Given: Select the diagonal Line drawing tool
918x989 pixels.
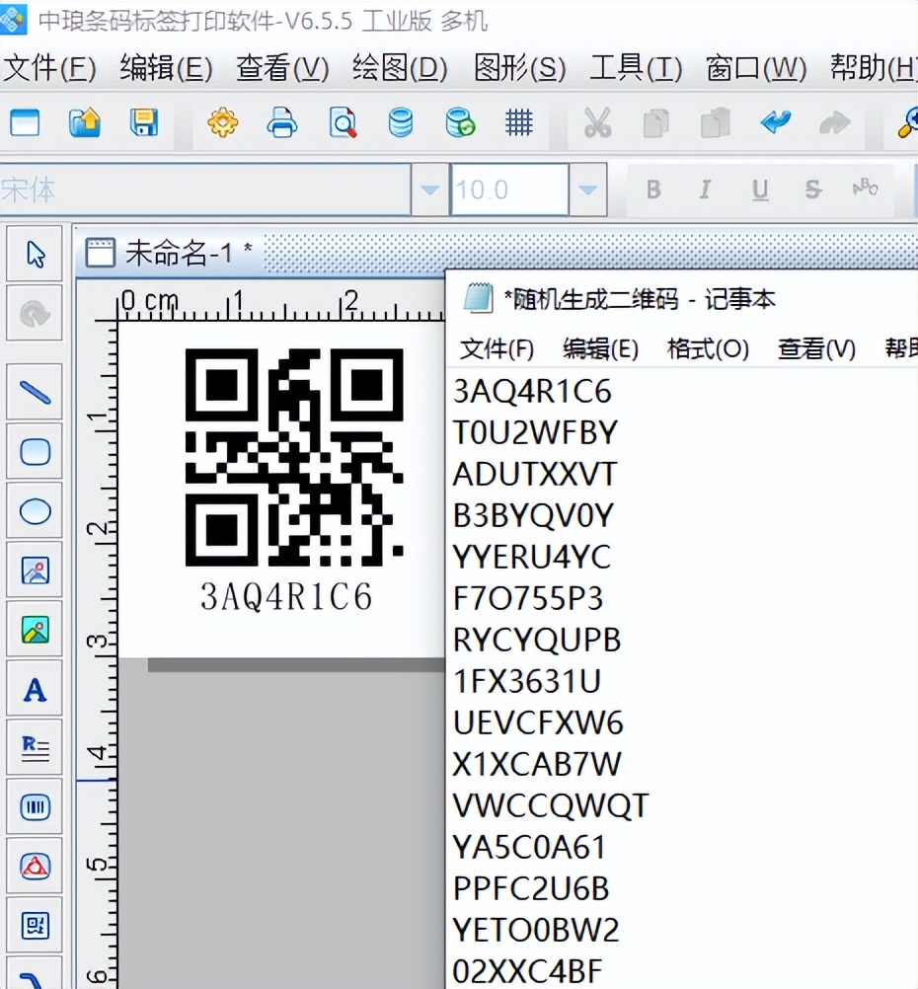Looking at the screenshot, I should pos(35,392).
